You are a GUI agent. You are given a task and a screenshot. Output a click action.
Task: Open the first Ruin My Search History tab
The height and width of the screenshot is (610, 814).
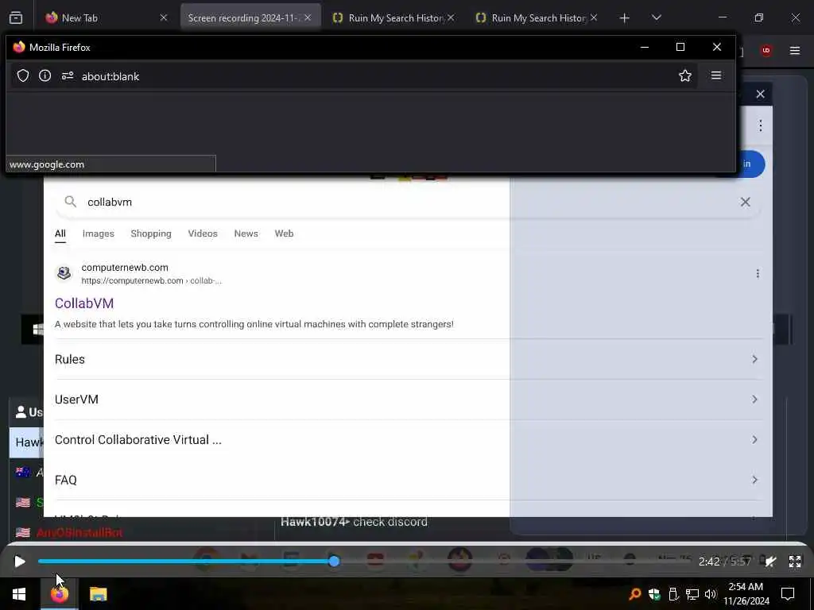tap(394, 17)
